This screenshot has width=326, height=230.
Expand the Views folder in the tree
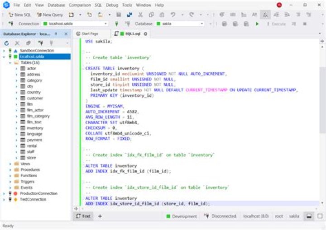(10, 164)
